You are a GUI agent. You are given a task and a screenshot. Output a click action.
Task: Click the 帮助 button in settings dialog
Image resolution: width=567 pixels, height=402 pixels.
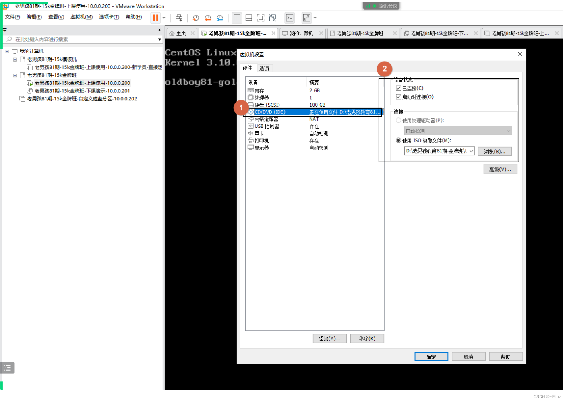(x=506, y=357)
